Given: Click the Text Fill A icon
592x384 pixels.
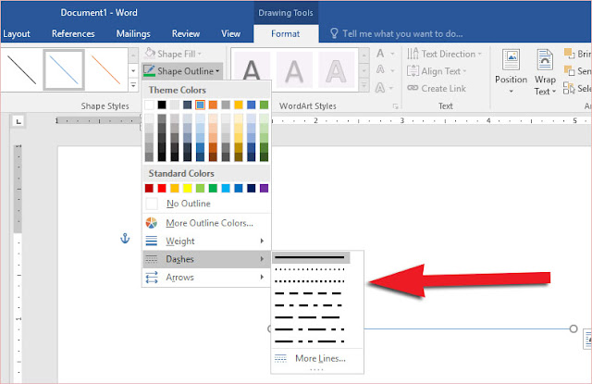Looking at the screenshot, I should (x=380, y=54).
